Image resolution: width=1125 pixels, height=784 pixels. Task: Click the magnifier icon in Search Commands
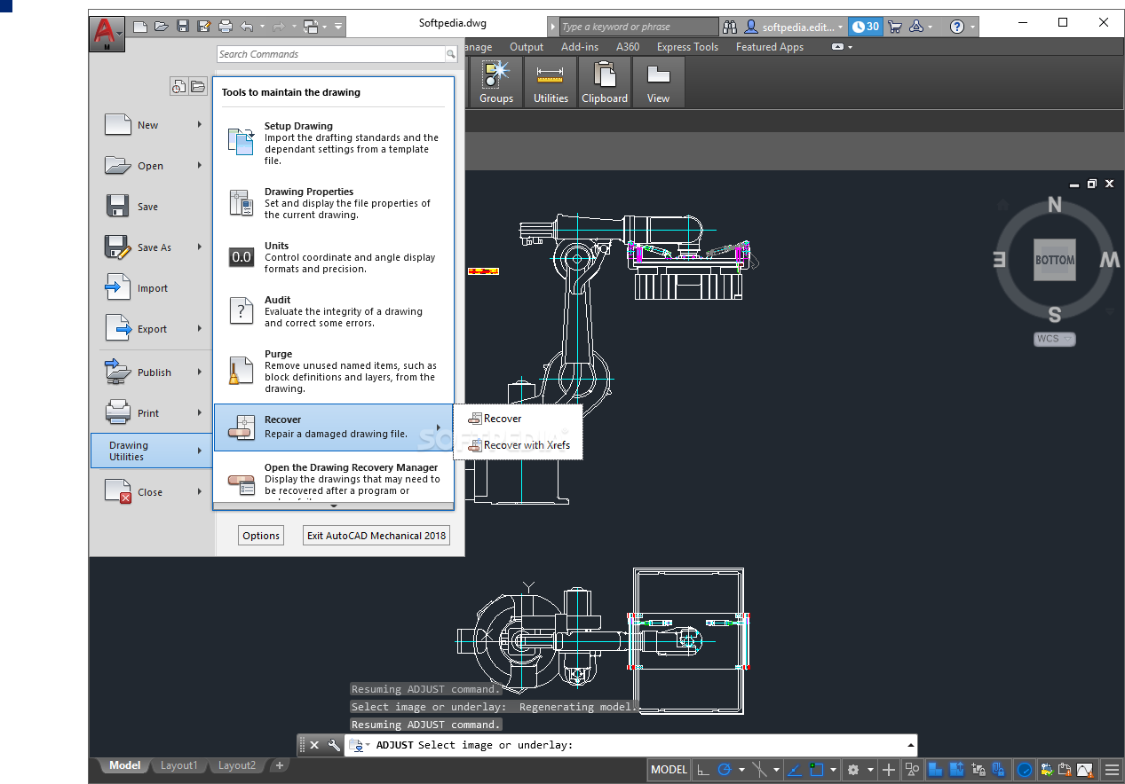pyautogui.click(x=451, y=54)
